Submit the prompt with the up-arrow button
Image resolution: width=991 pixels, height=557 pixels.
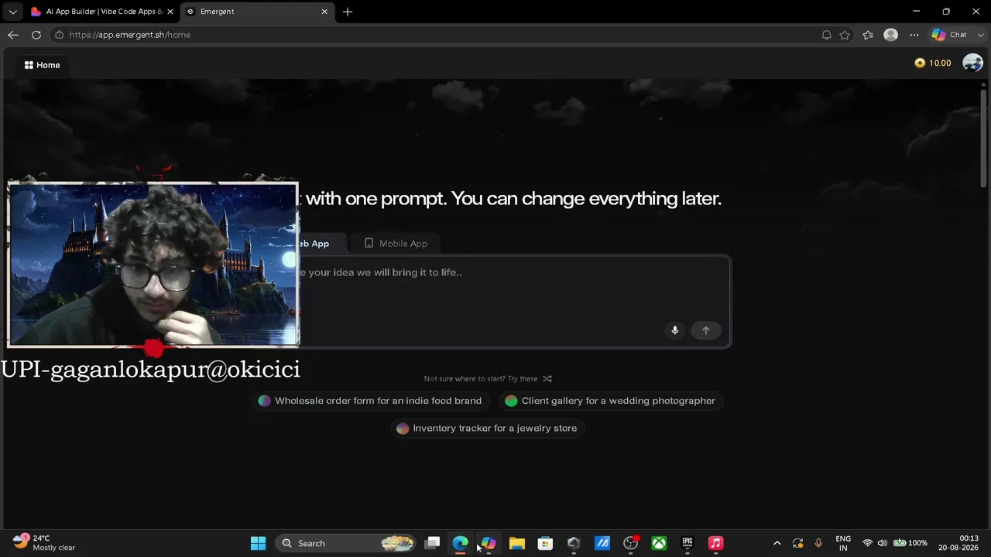point(706,330)
